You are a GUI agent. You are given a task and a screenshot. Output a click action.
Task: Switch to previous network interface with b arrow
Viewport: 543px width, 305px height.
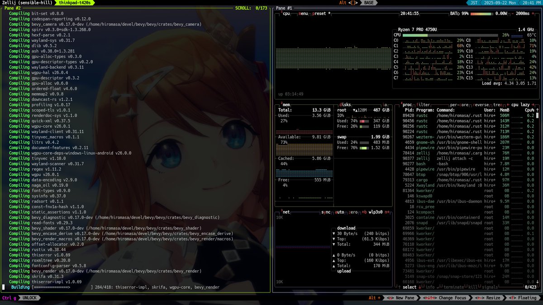364,211
